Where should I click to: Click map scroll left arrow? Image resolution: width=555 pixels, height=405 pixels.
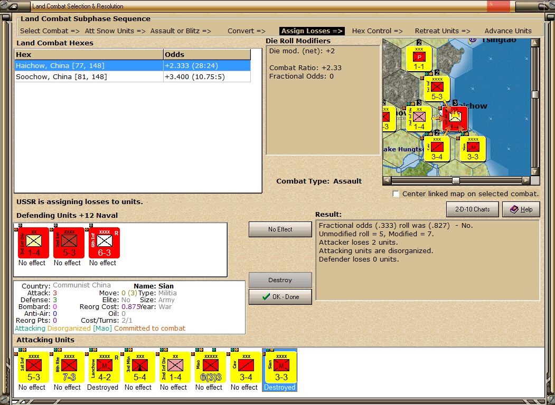pyautogui.click(x=387, y=180)
